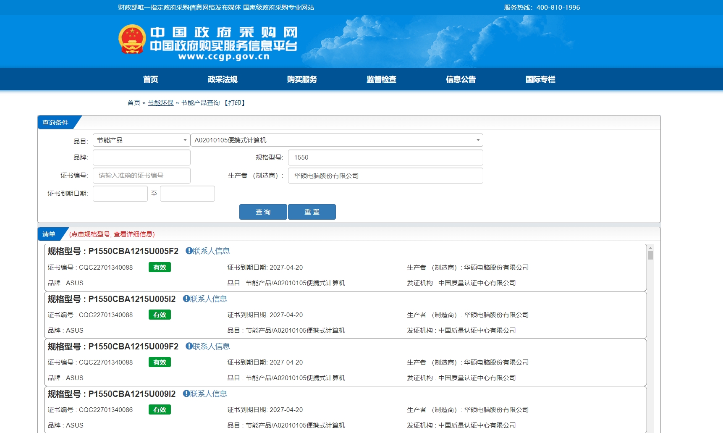
Task: Open model P1550CBA1215U009I2 details
Action: point(132,394)
